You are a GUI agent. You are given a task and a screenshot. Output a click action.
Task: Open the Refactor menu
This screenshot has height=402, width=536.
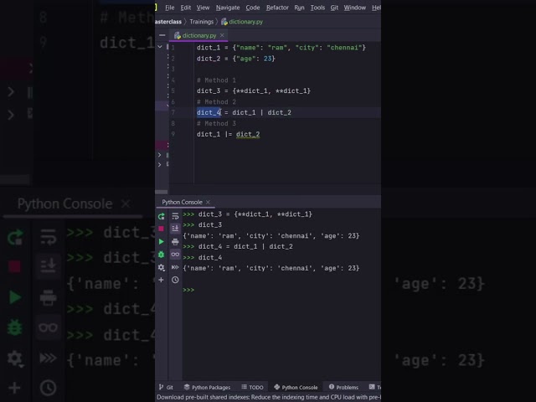[277, 8]
